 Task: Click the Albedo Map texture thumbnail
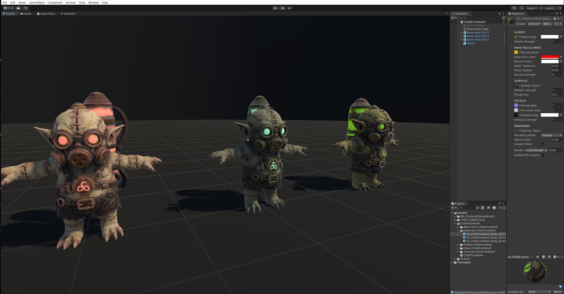click(x=516, y=37)
